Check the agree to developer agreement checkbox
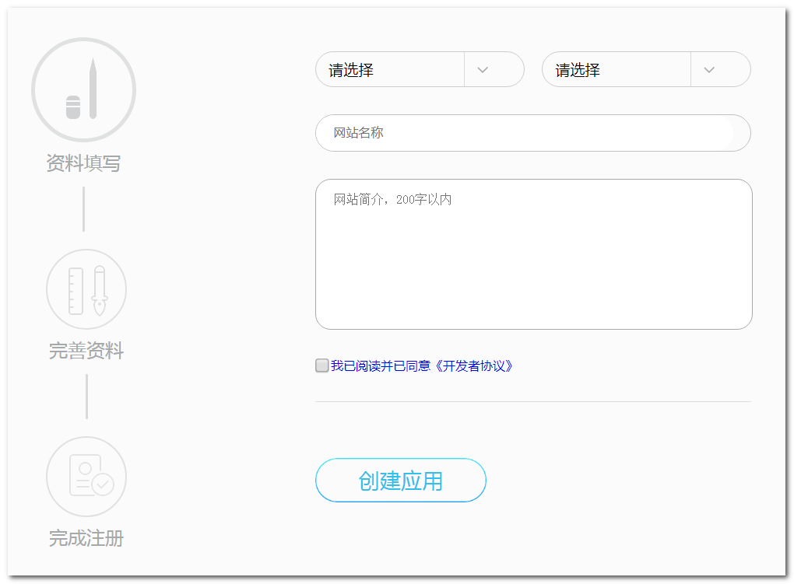The image size is (794, 584). pos(321,365)
